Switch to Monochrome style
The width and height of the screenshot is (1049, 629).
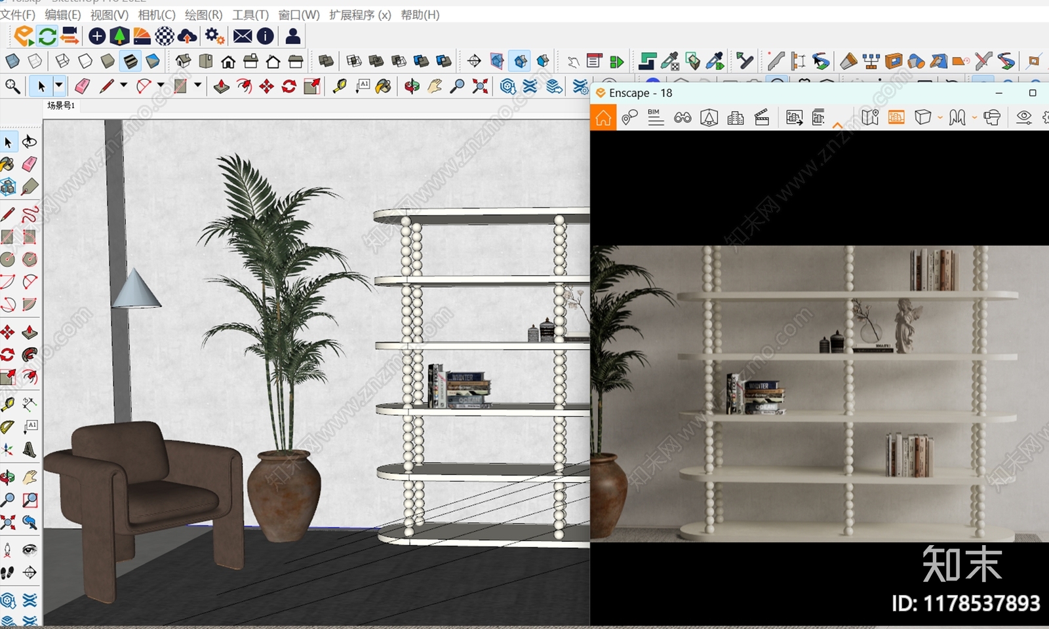click(153, 62)
